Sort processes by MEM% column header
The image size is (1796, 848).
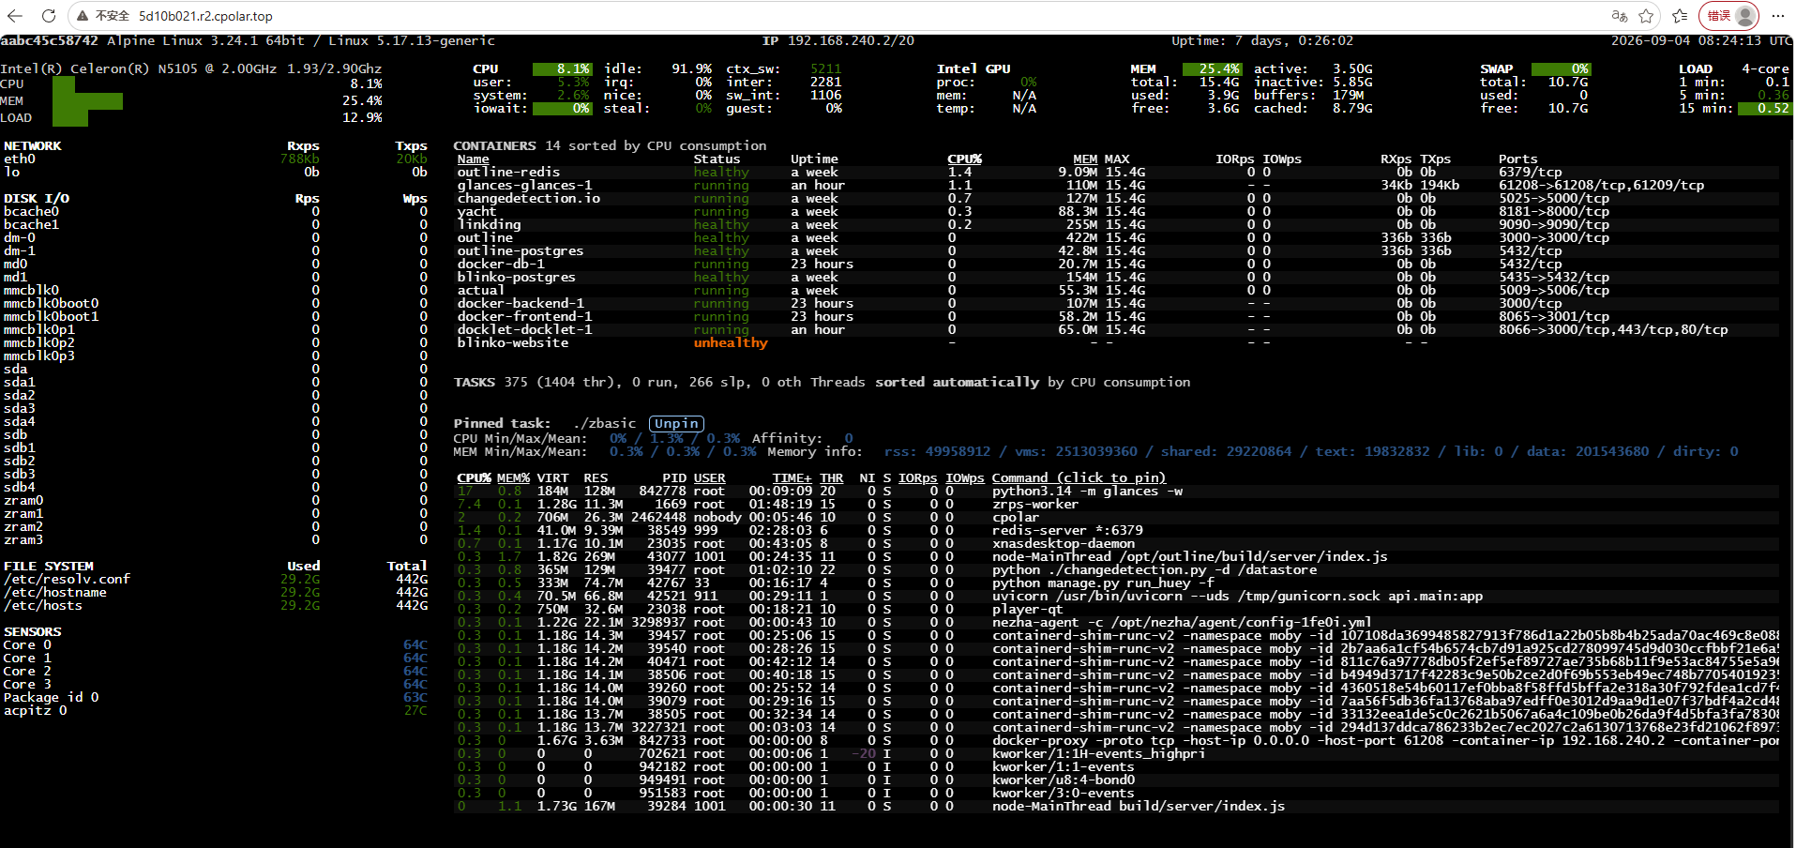click(x=513, y=478)
